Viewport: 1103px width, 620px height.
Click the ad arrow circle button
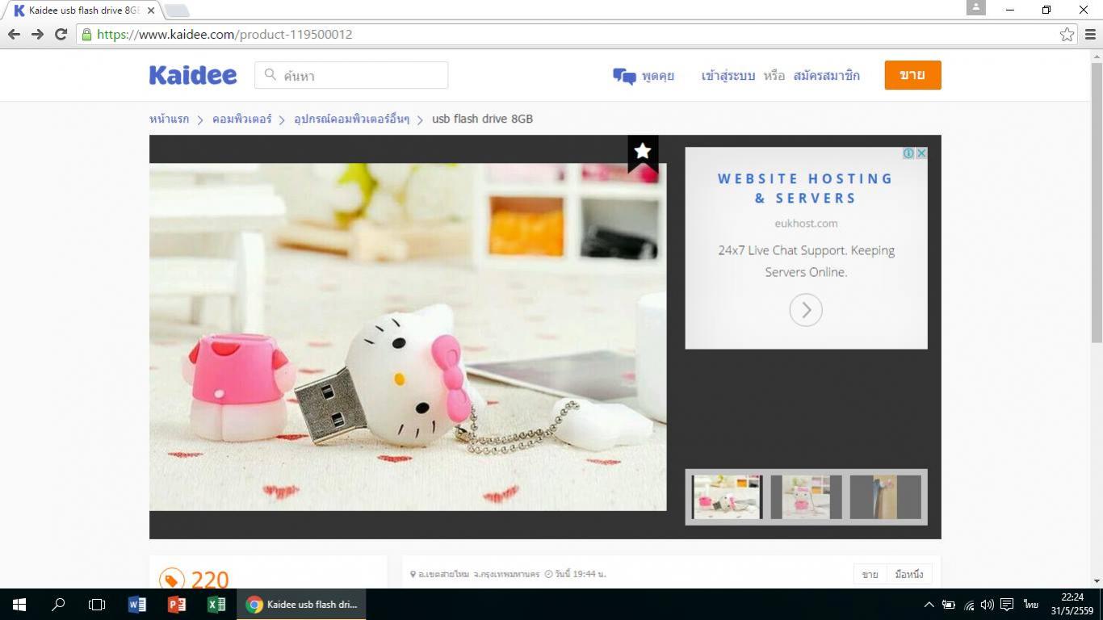[806, 310]
